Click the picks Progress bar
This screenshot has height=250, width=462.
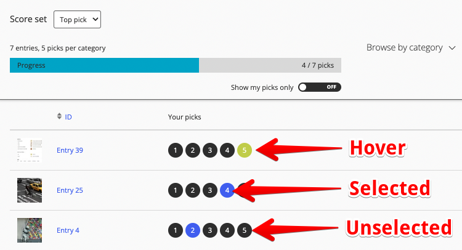(176, 65)
